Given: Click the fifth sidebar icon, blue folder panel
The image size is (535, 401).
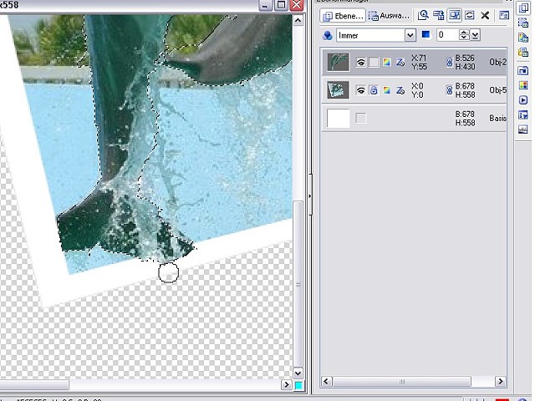Looking at the screenshot, I should point(522,70).
